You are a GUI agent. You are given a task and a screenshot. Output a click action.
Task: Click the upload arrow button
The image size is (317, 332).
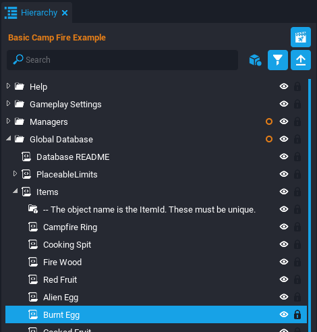coord(301,60)
